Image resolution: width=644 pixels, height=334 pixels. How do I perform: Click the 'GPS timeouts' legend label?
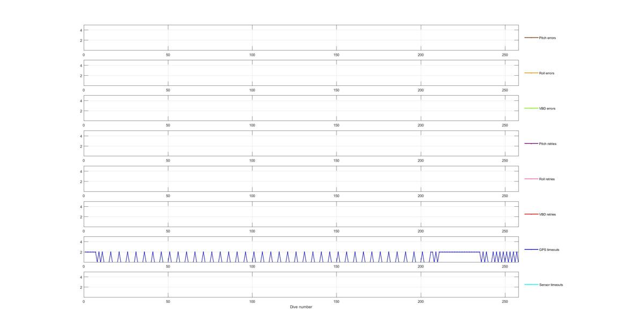point(550,250)
